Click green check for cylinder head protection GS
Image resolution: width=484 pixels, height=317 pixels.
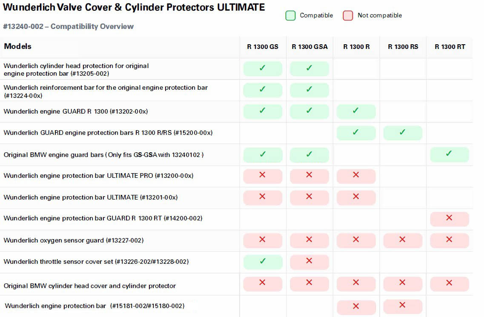click(x=263, y=69)
